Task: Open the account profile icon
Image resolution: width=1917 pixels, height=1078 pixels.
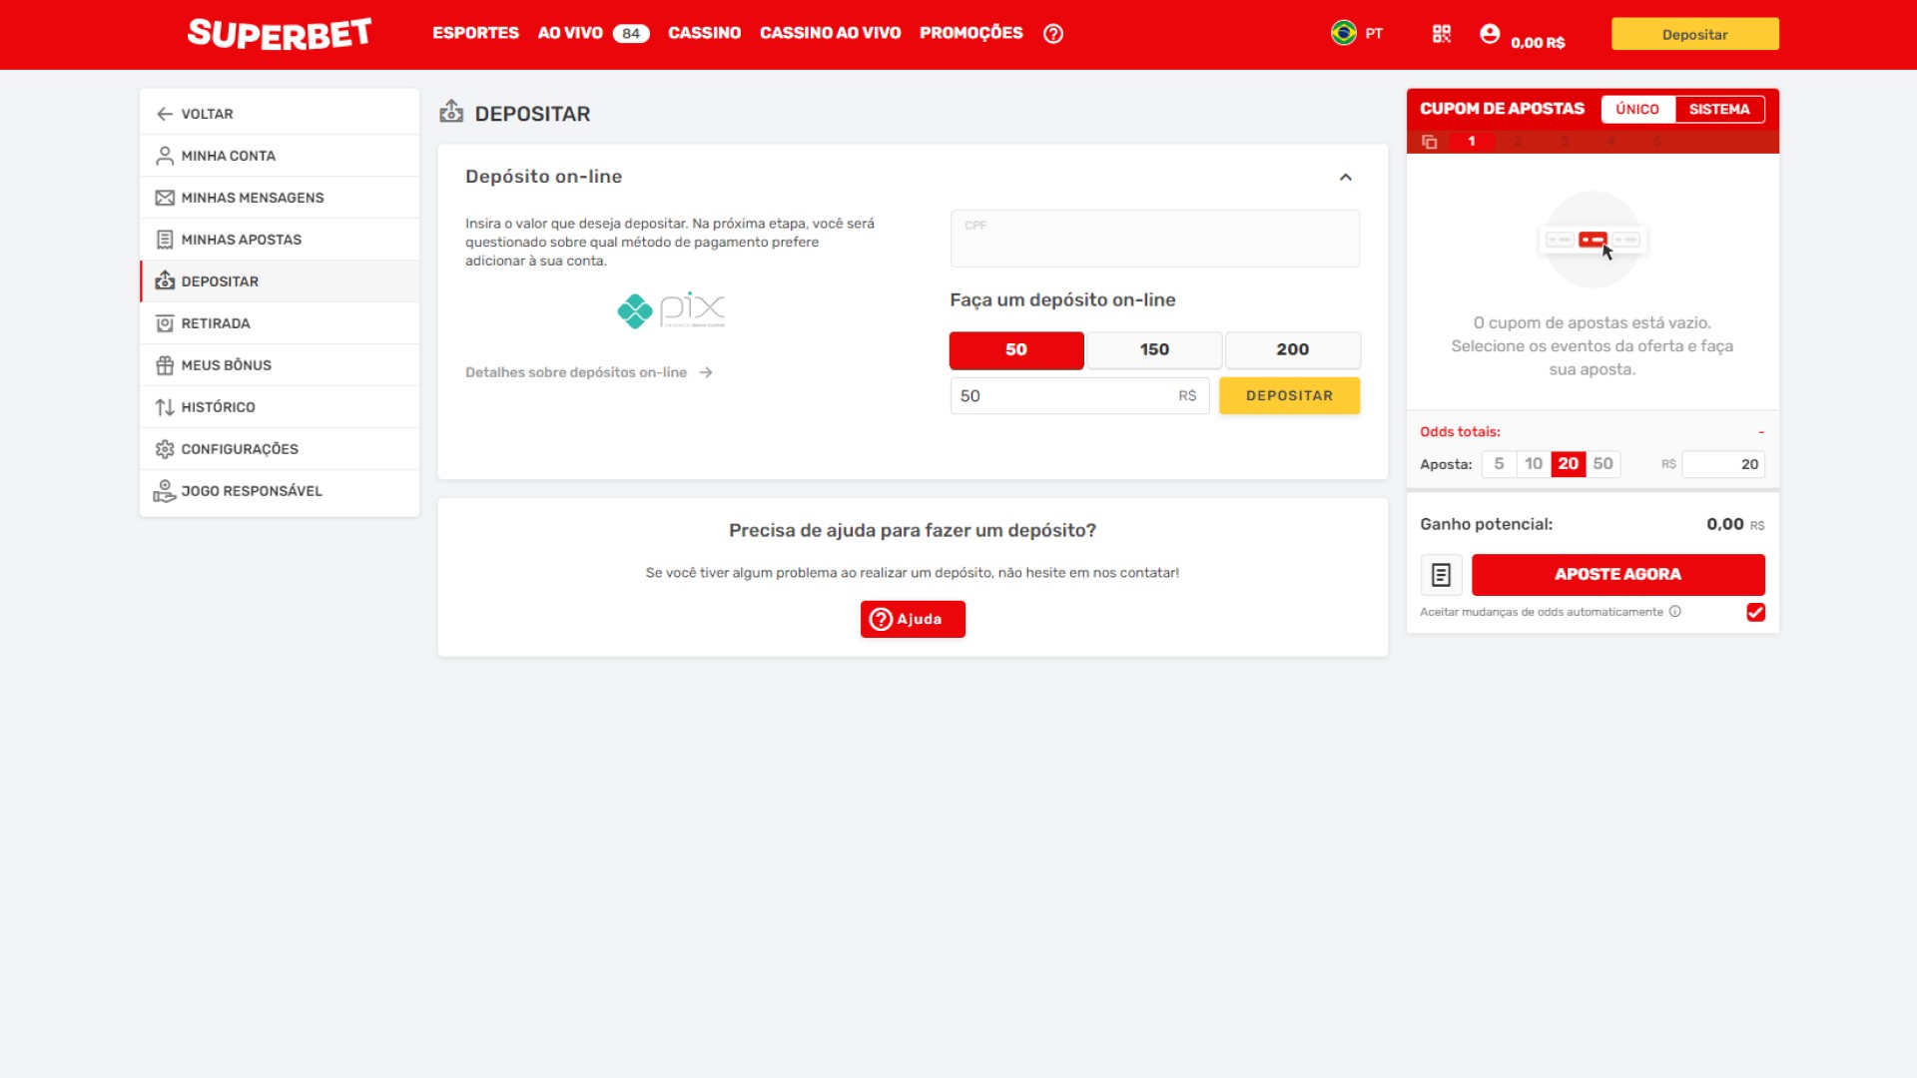Action: [x=1490, y=33]
